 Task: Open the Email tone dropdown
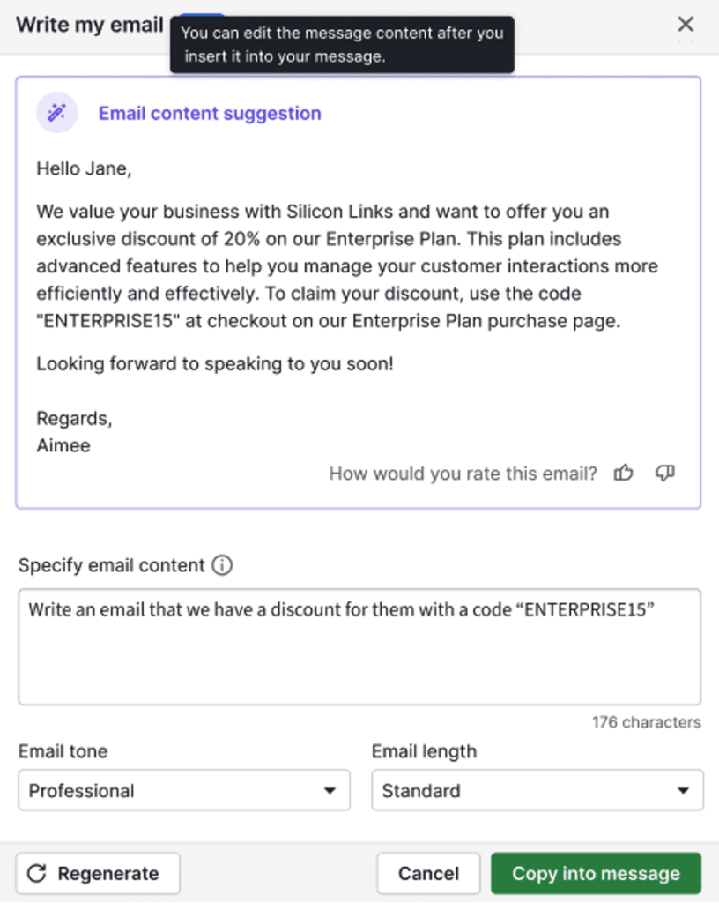point(183,790)
